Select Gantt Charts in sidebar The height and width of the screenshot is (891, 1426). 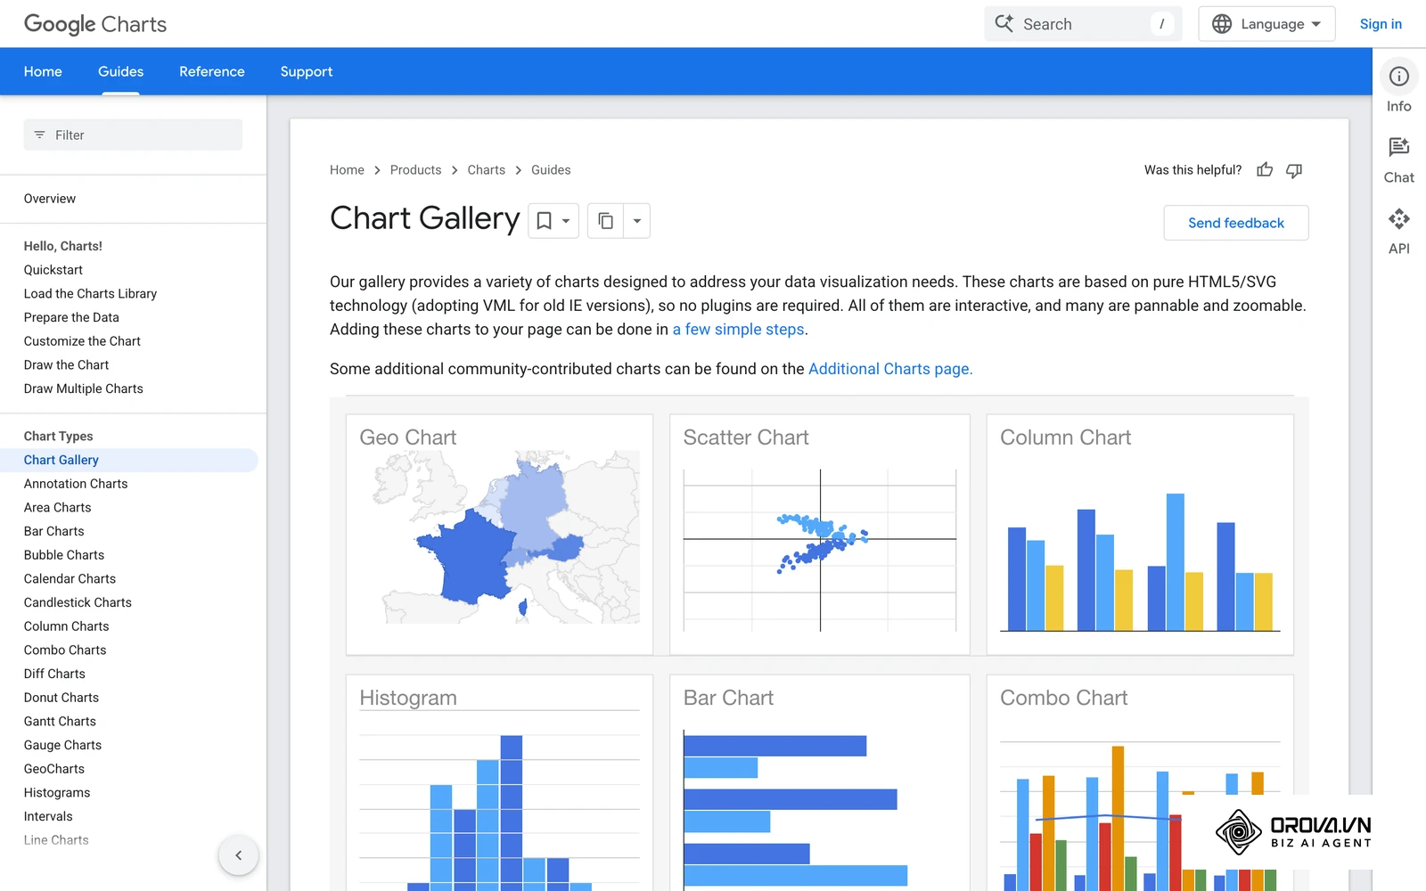60,722
